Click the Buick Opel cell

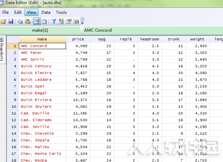42,86
